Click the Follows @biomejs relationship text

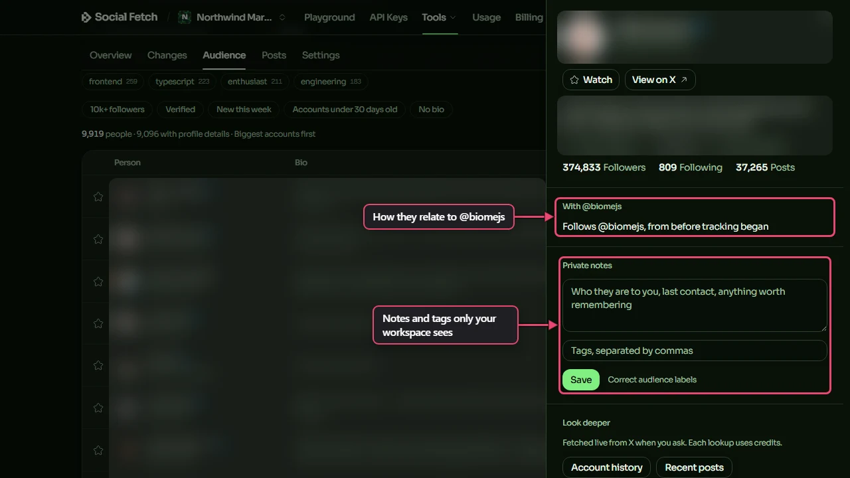tap(665, 226)
